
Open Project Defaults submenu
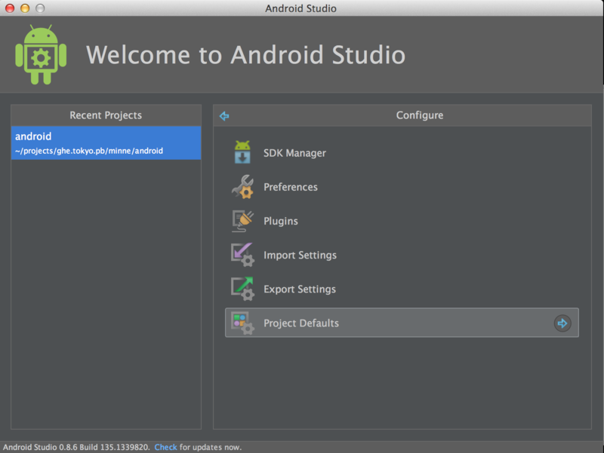click(402, 323)
